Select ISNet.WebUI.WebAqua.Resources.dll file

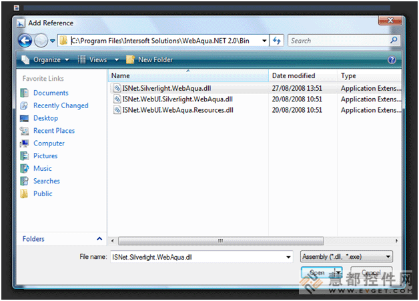(177, 110)
